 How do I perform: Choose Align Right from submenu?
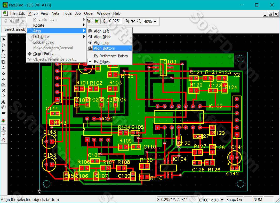(110, 37)
